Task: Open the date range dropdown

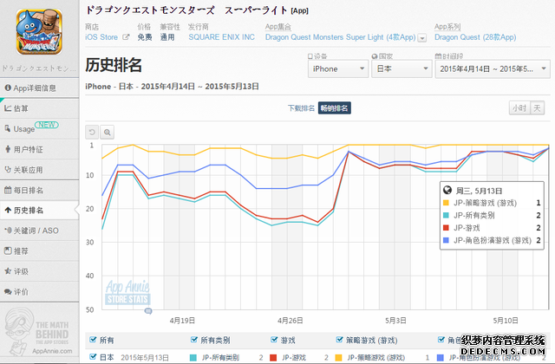Action: (493, 68)
